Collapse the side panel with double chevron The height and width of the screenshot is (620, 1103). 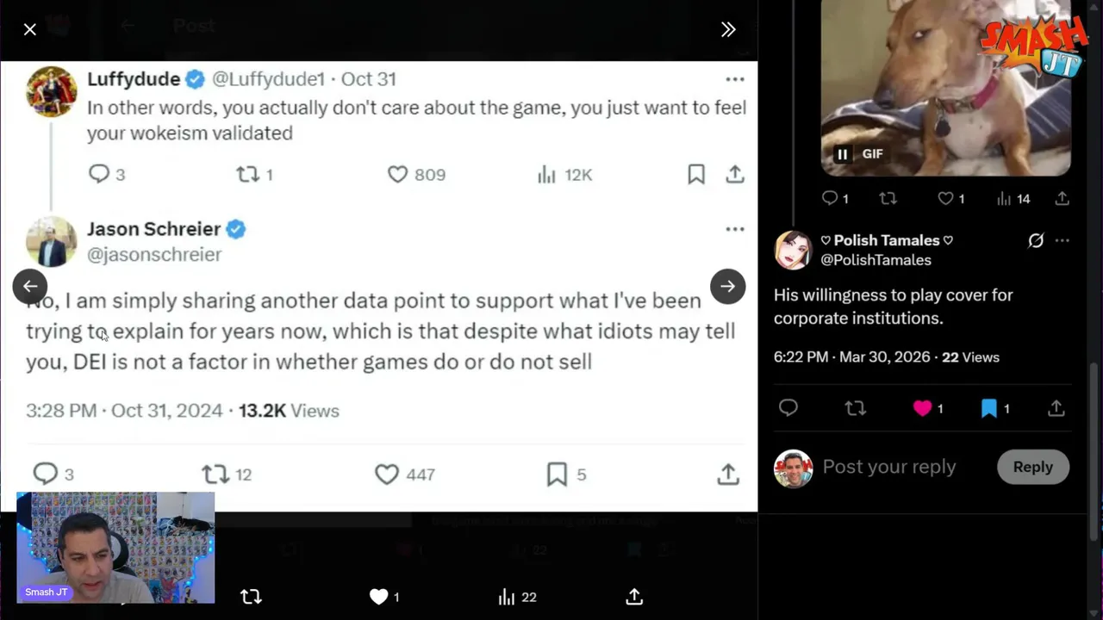728,29
